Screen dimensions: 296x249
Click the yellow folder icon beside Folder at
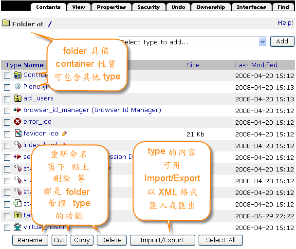coord(6,23)
